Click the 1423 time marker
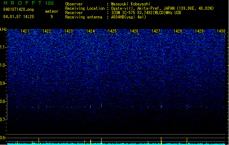Viewport: 229px width, 145px height. coord(68,31)
